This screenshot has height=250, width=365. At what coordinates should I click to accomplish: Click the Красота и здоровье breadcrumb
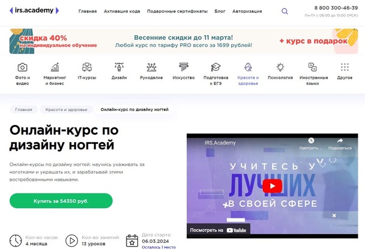[x=66, y=110]
